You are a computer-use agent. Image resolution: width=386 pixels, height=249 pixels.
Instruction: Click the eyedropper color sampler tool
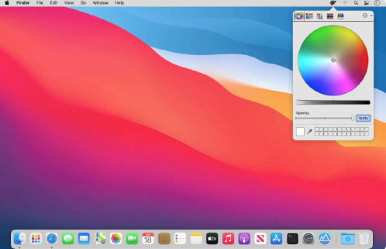click(x=309, y=132)
